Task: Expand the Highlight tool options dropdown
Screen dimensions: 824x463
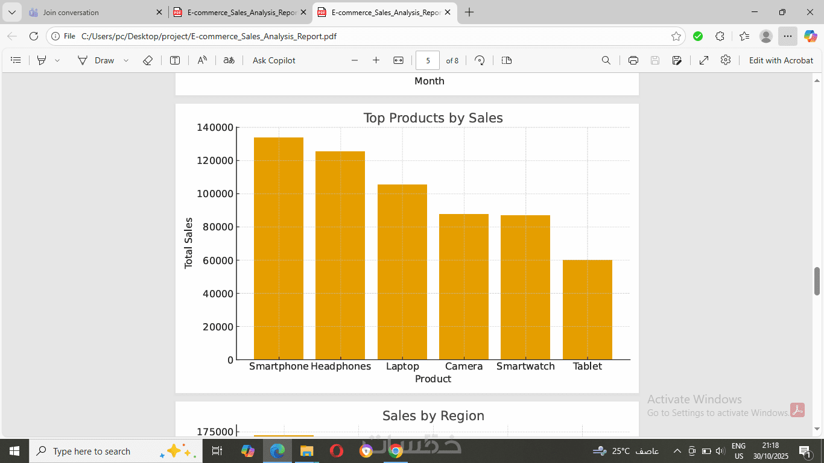Action: (x=57, y=60)
